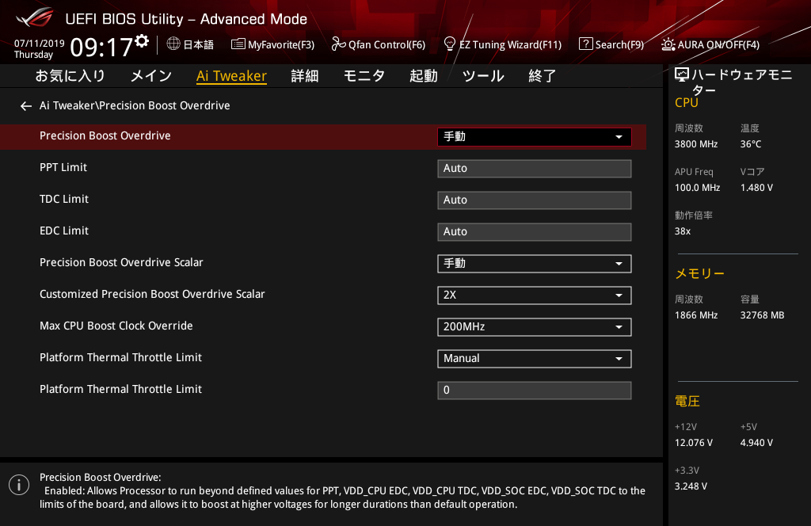Screen dimensions: 811x526
Task: Click the 動作倍率 38x value
Action: pyautogui.click(x=683, y=231)
